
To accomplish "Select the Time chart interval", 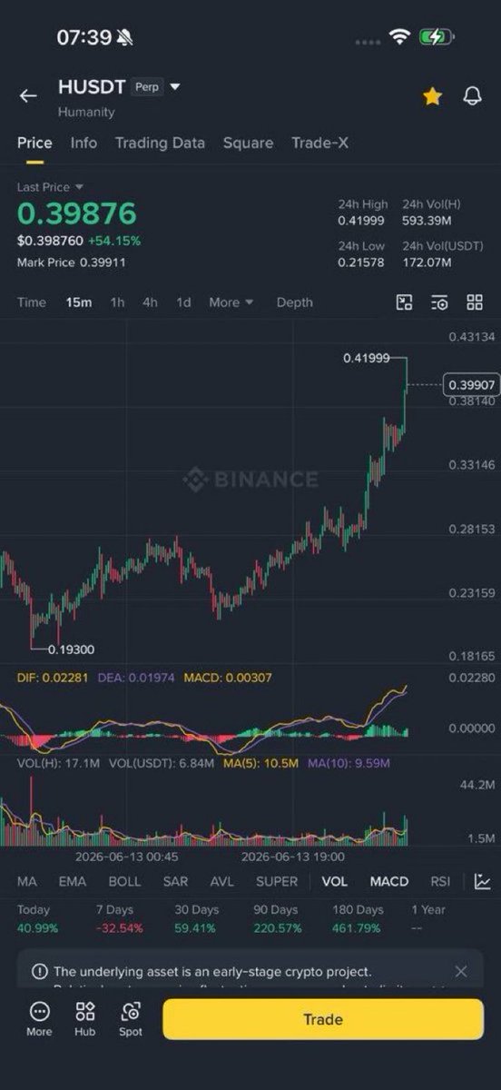I will point(32,302).
